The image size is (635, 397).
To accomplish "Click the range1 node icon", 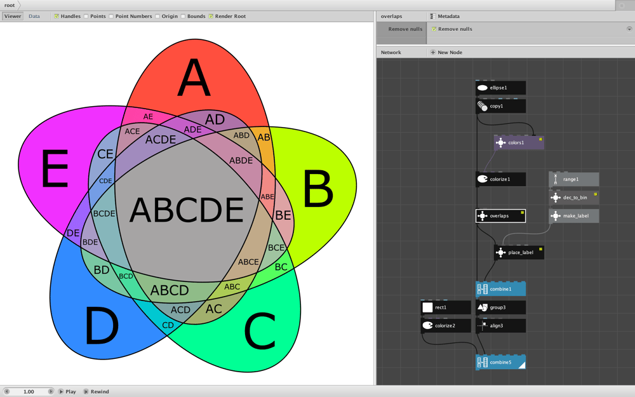I will click(555, 179).
